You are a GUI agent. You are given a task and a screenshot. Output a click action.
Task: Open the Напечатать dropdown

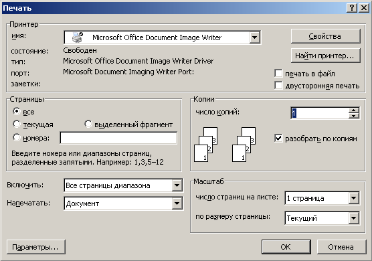click(177, 203)
